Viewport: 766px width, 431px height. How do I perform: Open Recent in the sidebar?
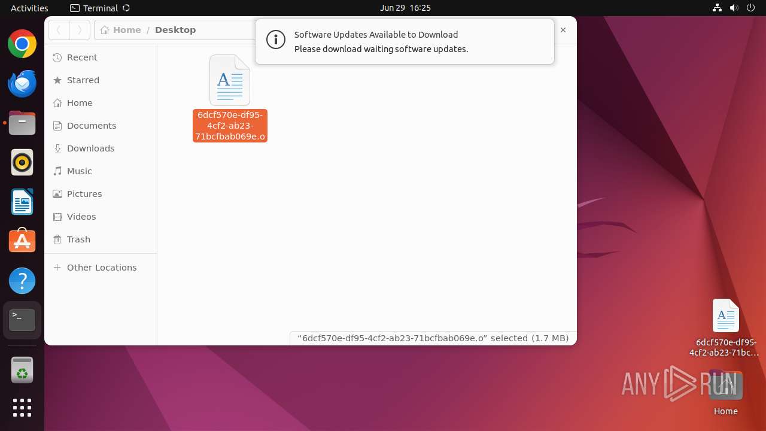point(101,57)
